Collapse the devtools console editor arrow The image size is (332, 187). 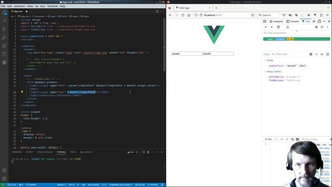pyautogui.click(x=282, y=139)
